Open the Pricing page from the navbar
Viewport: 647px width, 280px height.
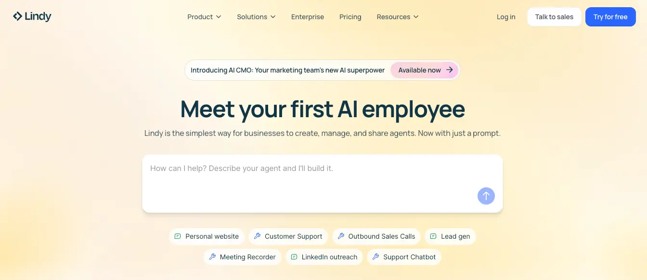(x=350, y=17)
